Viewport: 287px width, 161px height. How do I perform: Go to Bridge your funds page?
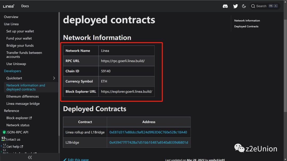click(x=20, y=46)
